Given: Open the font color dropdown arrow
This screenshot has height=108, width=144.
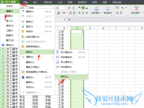Looking at the screenshot, I should click(61, 13).
